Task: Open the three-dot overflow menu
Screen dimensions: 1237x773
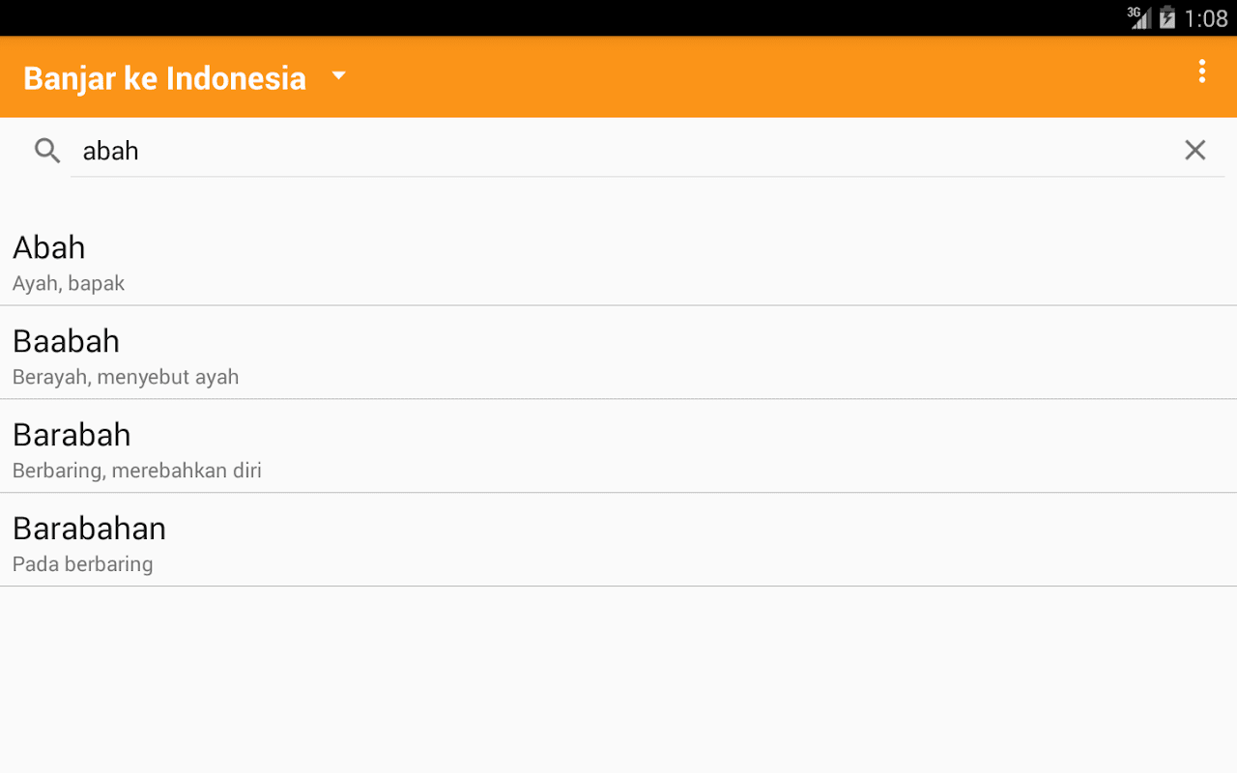Action: click(x=1201, y=72)
